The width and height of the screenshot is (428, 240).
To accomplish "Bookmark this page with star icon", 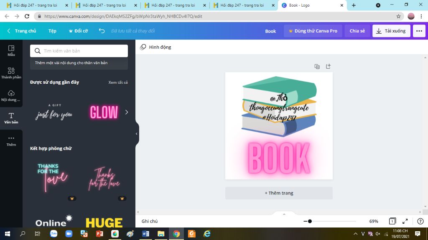I will tap(398, 16).
